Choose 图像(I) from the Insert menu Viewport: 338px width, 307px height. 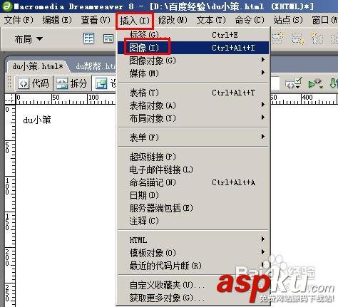tap(193, 48)
